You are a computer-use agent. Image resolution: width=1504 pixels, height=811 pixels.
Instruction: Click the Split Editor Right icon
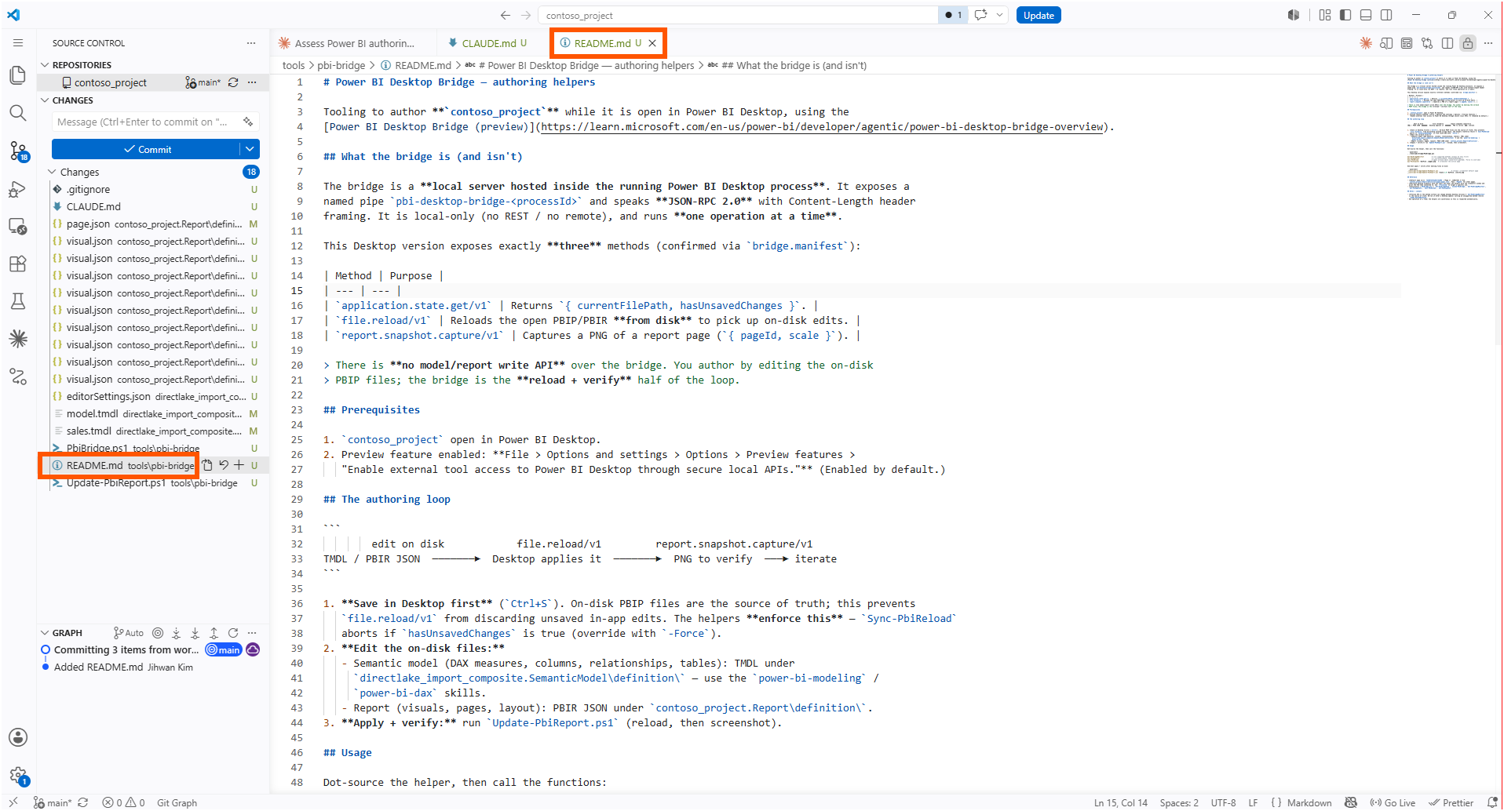(1447, 43)
